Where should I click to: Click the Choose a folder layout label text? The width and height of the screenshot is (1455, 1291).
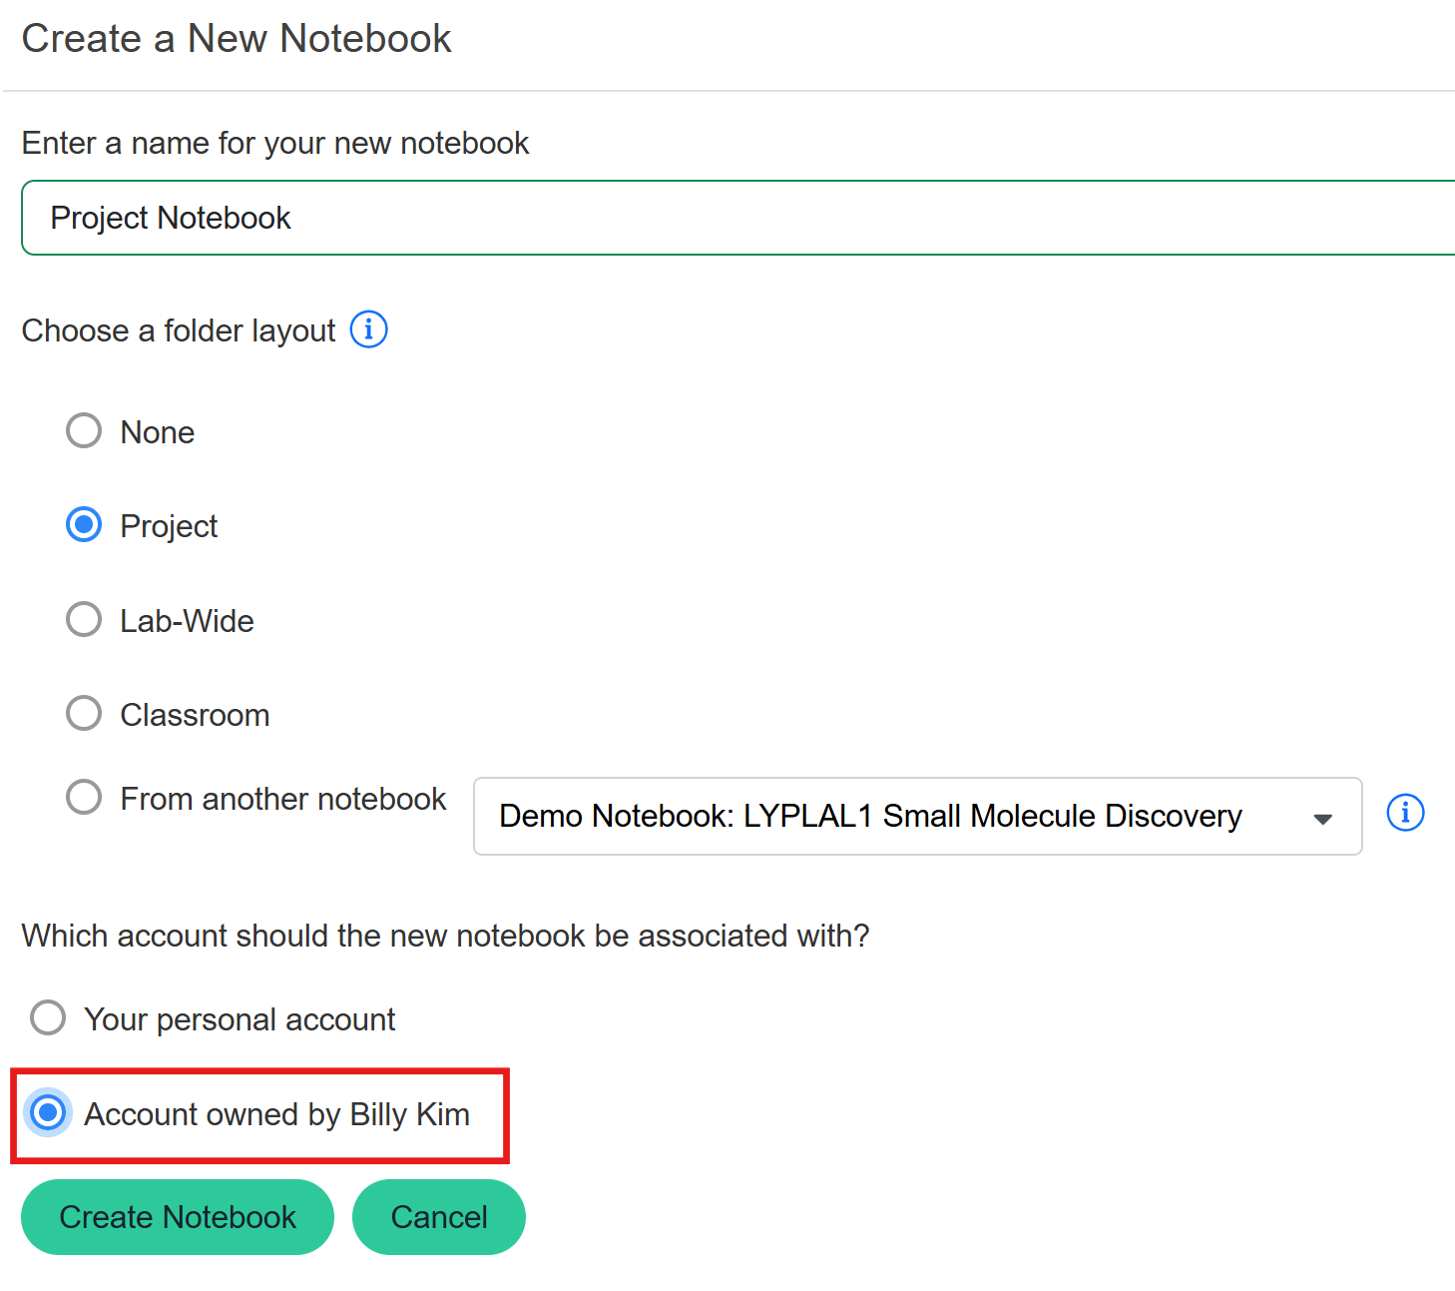click(x=179, y=330)
